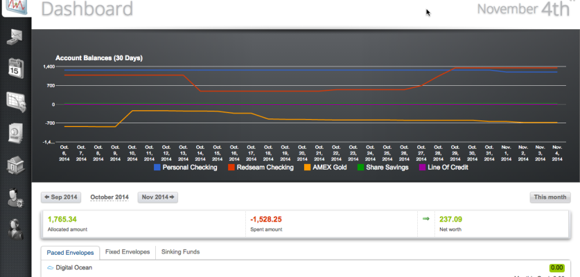Toggle Line Of Credit series in legend
Viewport: 580px width, 277px height.
[443, 168]
